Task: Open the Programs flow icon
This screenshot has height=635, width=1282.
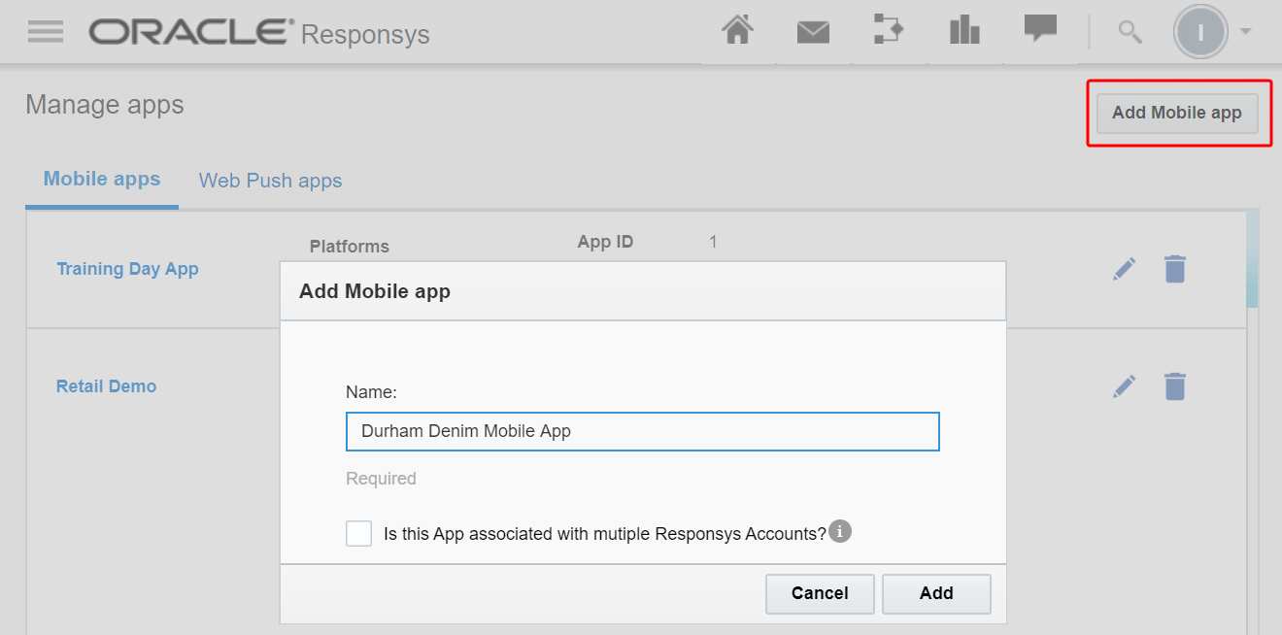Action: pyautogui.click(x=889, y=30)
